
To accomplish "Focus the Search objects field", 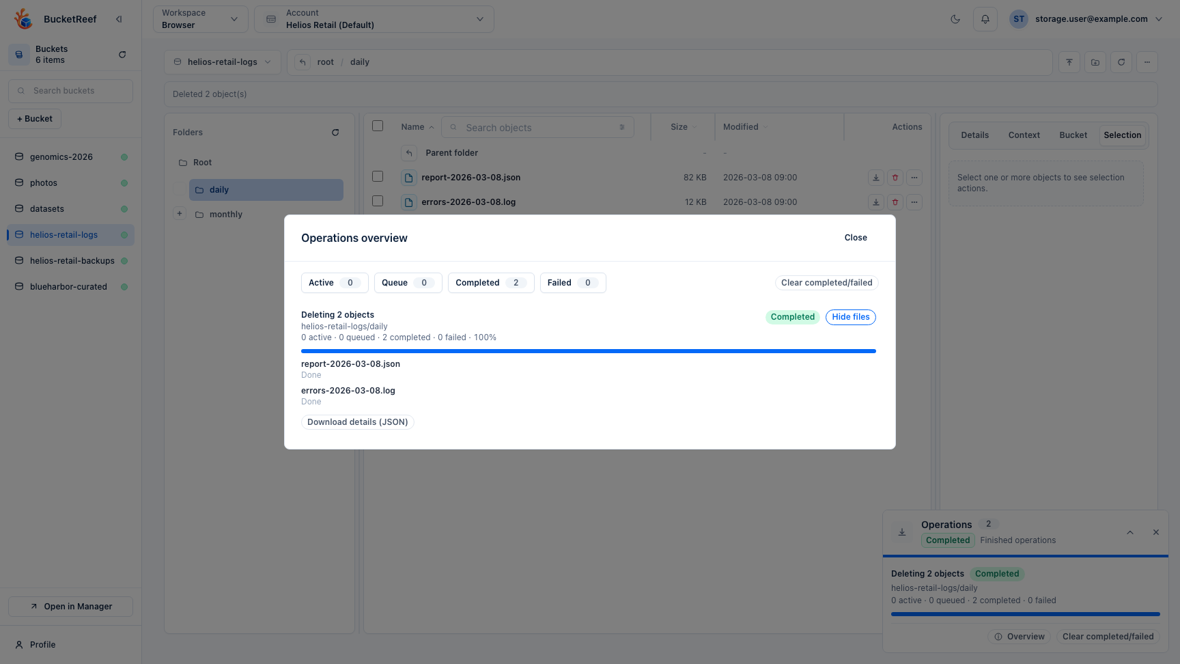I will 538,127.
